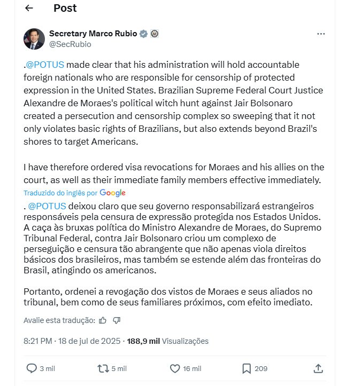Screen dimensions: 346x386
Task: Open the reply comment bubble icon
Action: [32, 368]
